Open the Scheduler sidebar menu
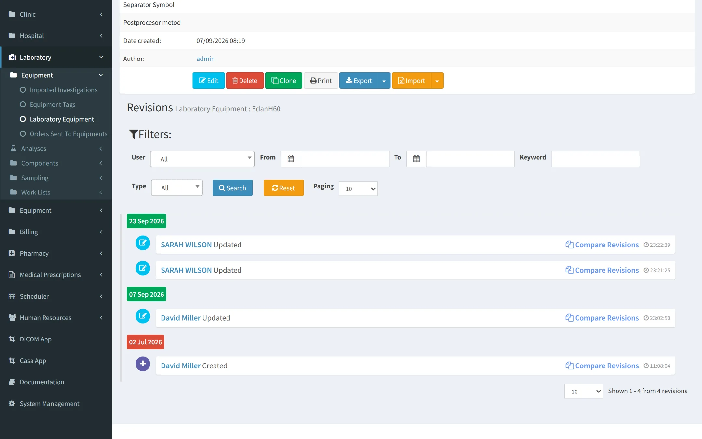 (56, 296)
